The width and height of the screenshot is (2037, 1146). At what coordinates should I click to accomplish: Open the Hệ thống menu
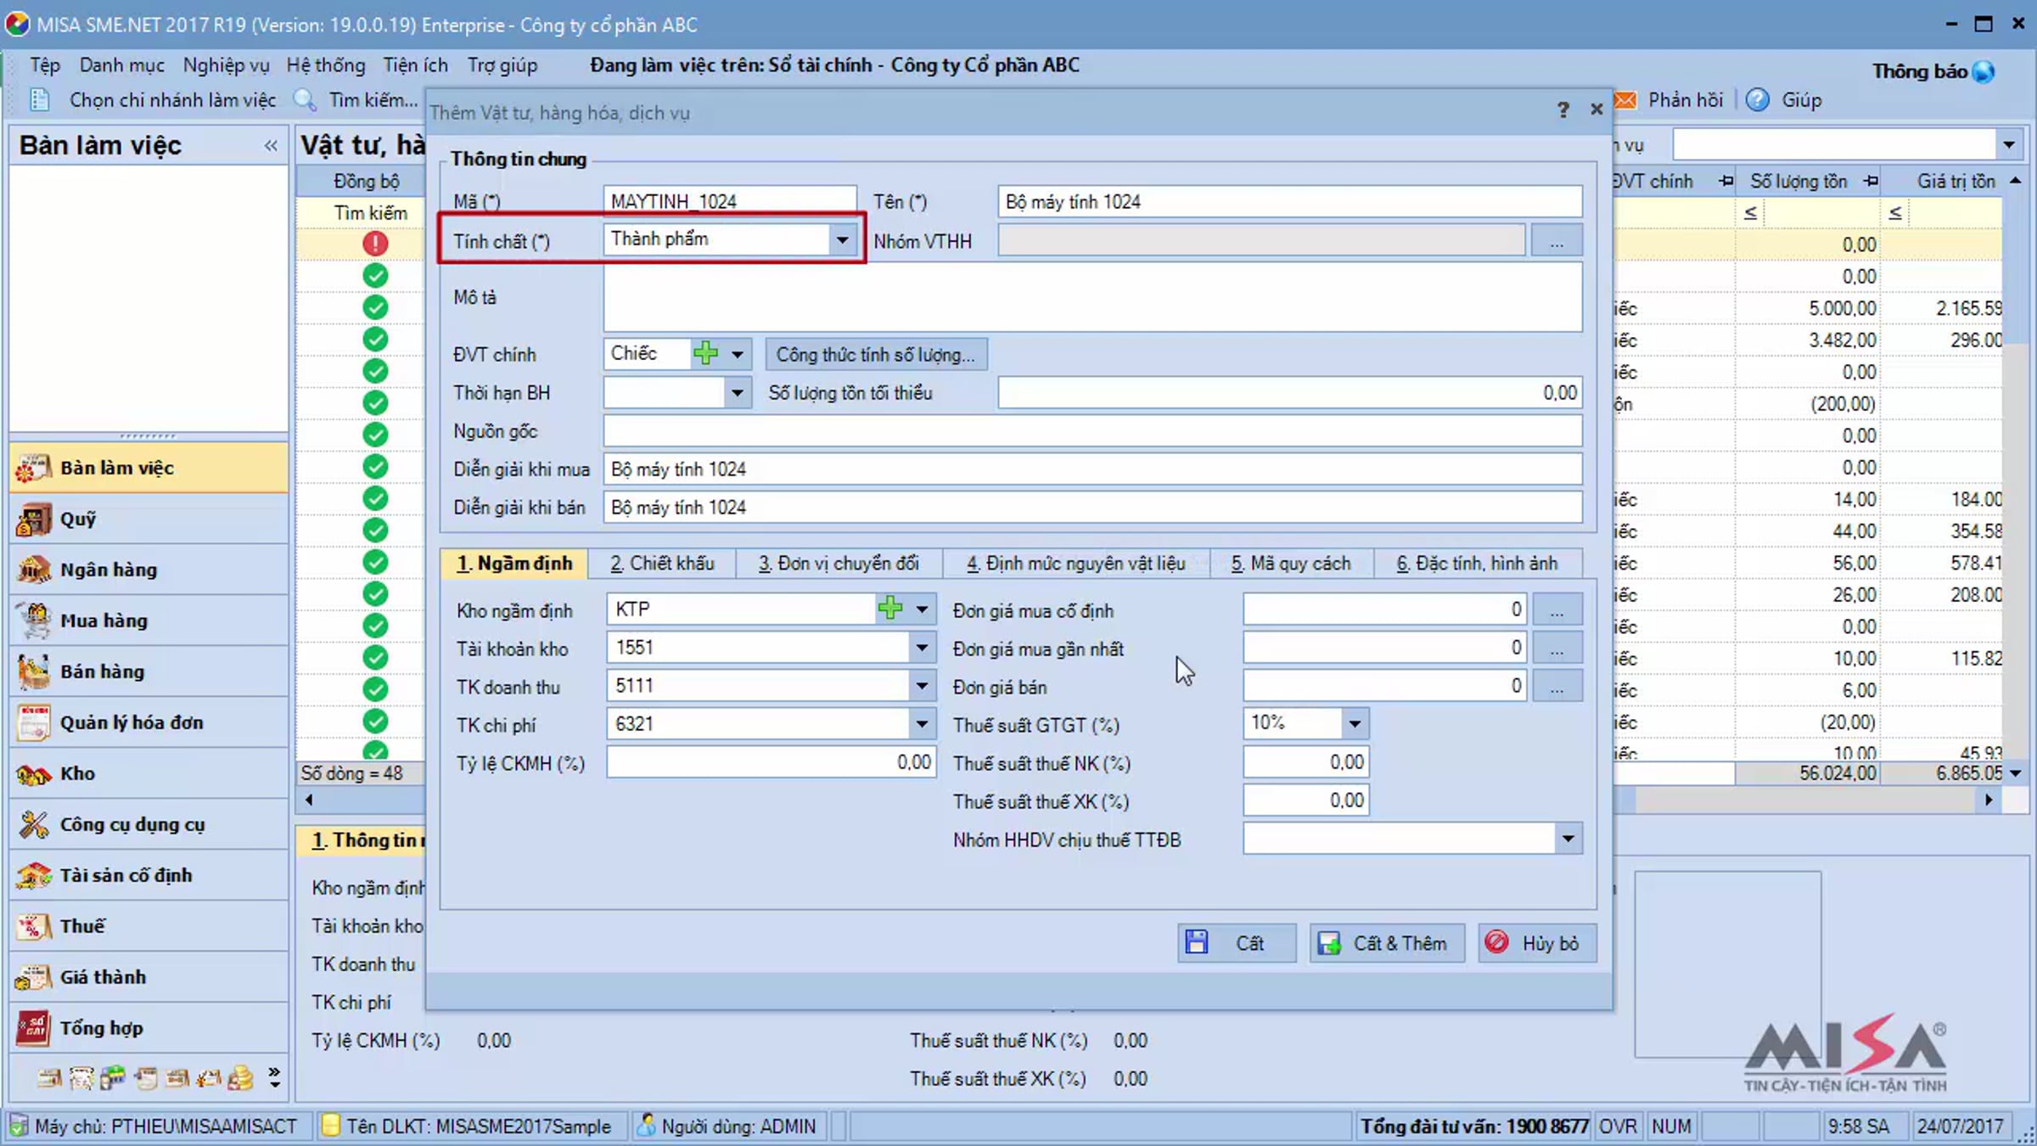(326, 65)
